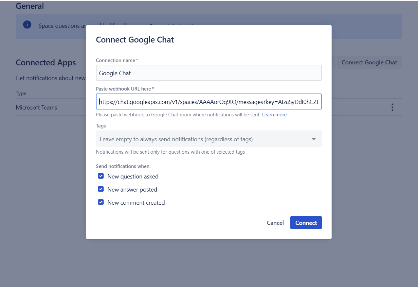Select the Google Chat text in Connection name
The image size is (418, 287).
(x=114, y=73)
